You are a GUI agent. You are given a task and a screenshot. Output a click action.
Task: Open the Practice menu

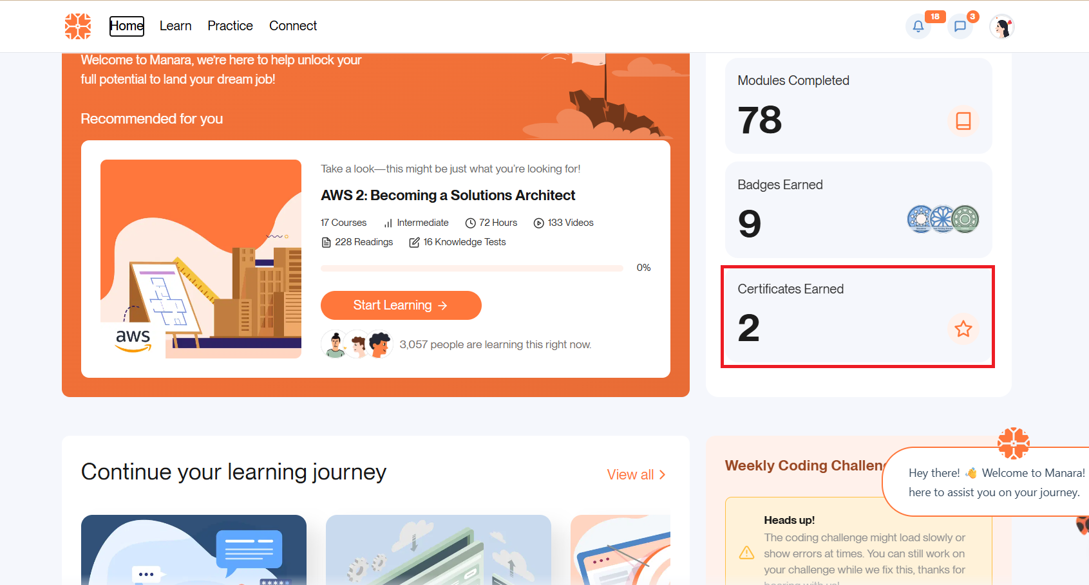coord(230,26)
